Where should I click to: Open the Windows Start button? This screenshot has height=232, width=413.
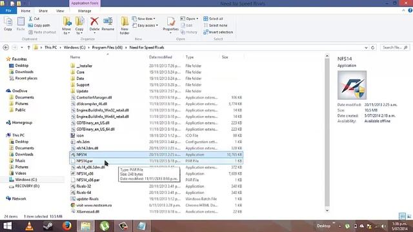[7, 226]
